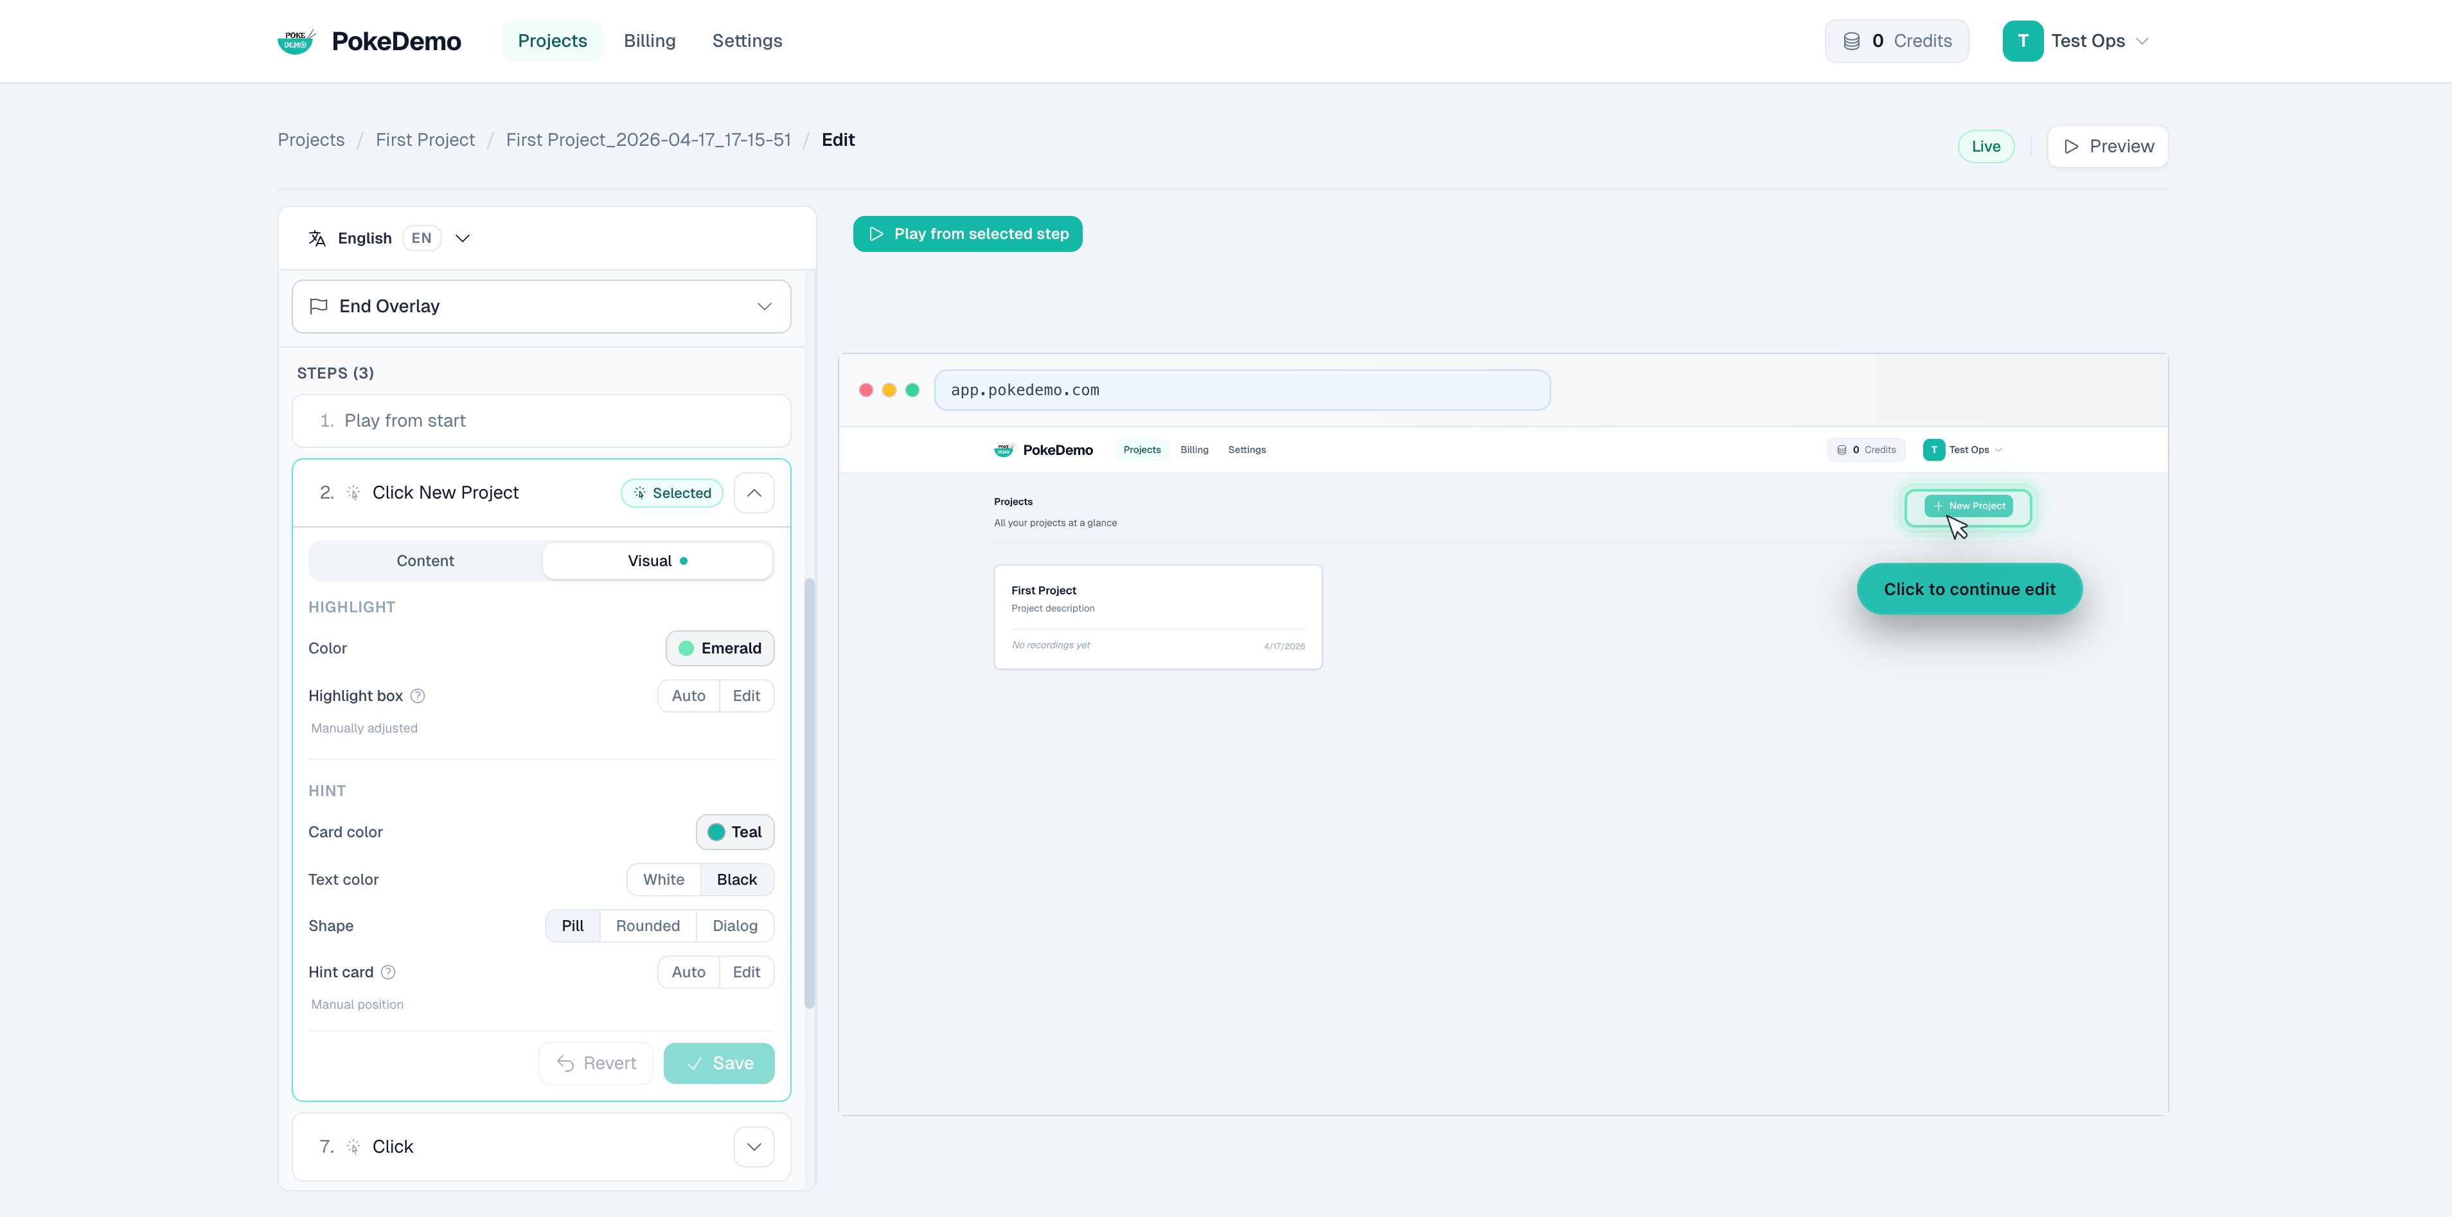Switch to the Visual tab

click(657, 562)
